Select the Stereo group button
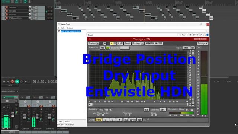Image resolution: width=238 pixels, height=134 pixels. [x=99, y=120]
